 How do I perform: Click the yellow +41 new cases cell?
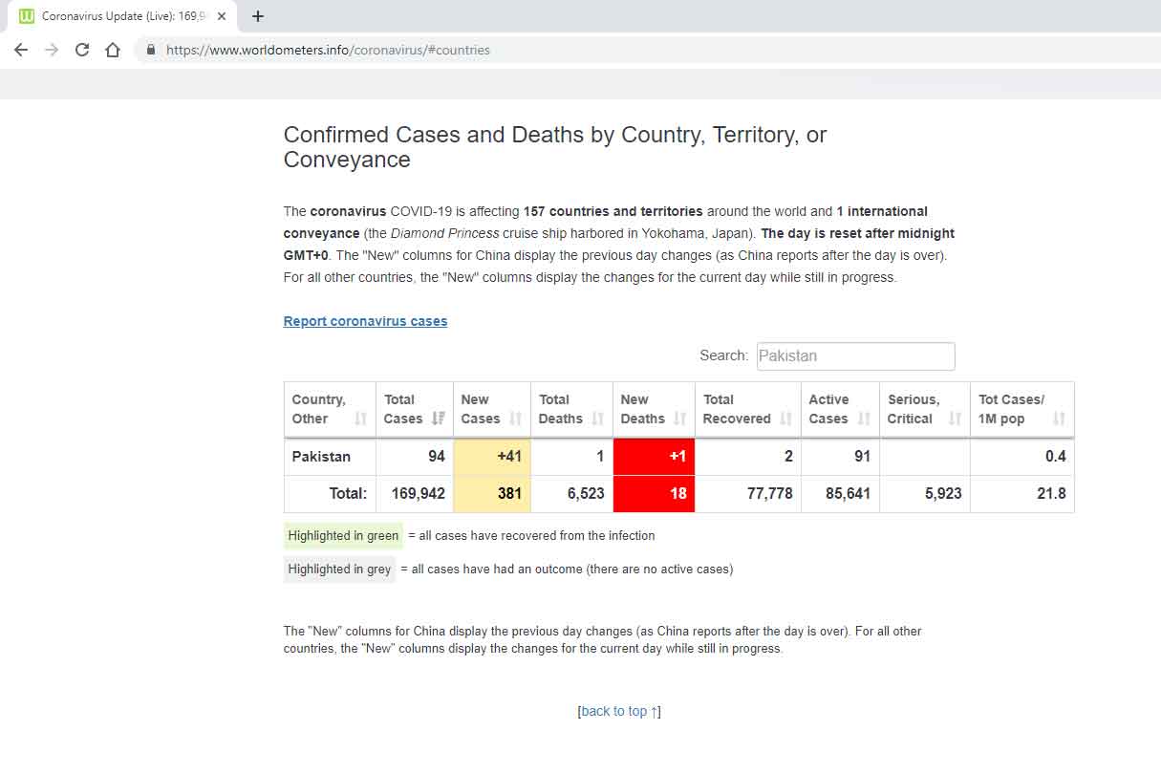(492, 457)
